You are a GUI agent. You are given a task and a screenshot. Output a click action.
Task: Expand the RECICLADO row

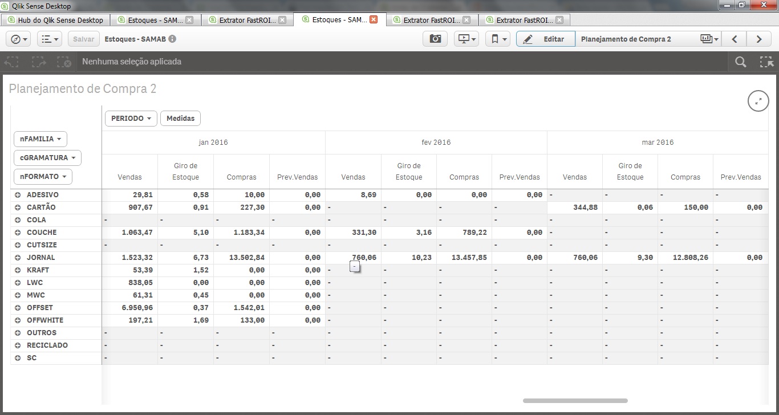click(x=18, y=345)
